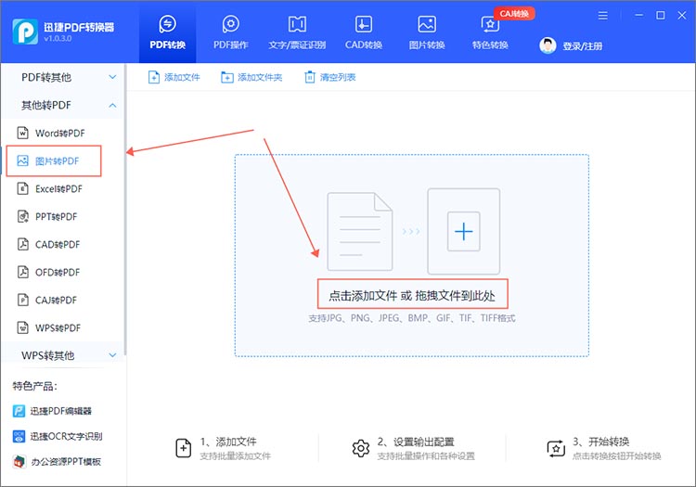Open 迅捷OCR文字识别 product link
This screenshot has width=696, height=487.
(x=66, y=436)
